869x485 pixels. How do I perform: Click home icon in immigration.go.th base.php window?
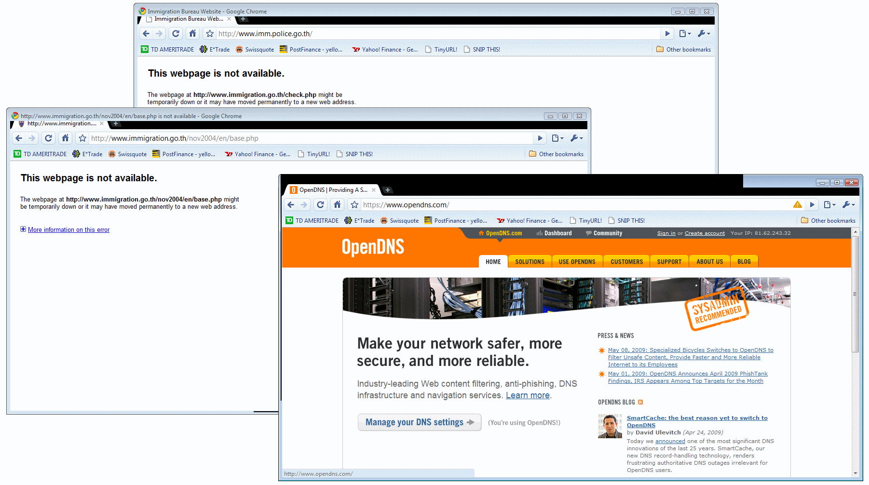coord(66,138)
